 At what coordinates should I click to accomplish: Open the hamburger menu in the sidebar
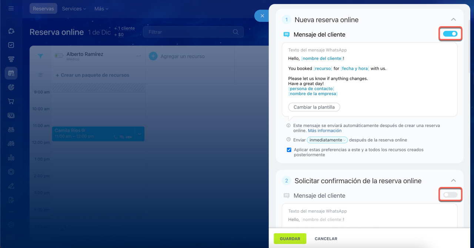[11, 8]
